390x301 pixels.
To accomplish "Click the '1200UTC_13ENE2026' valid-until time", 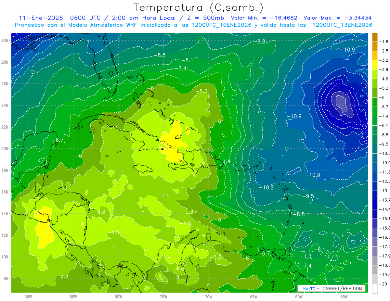I will point(342,25).
